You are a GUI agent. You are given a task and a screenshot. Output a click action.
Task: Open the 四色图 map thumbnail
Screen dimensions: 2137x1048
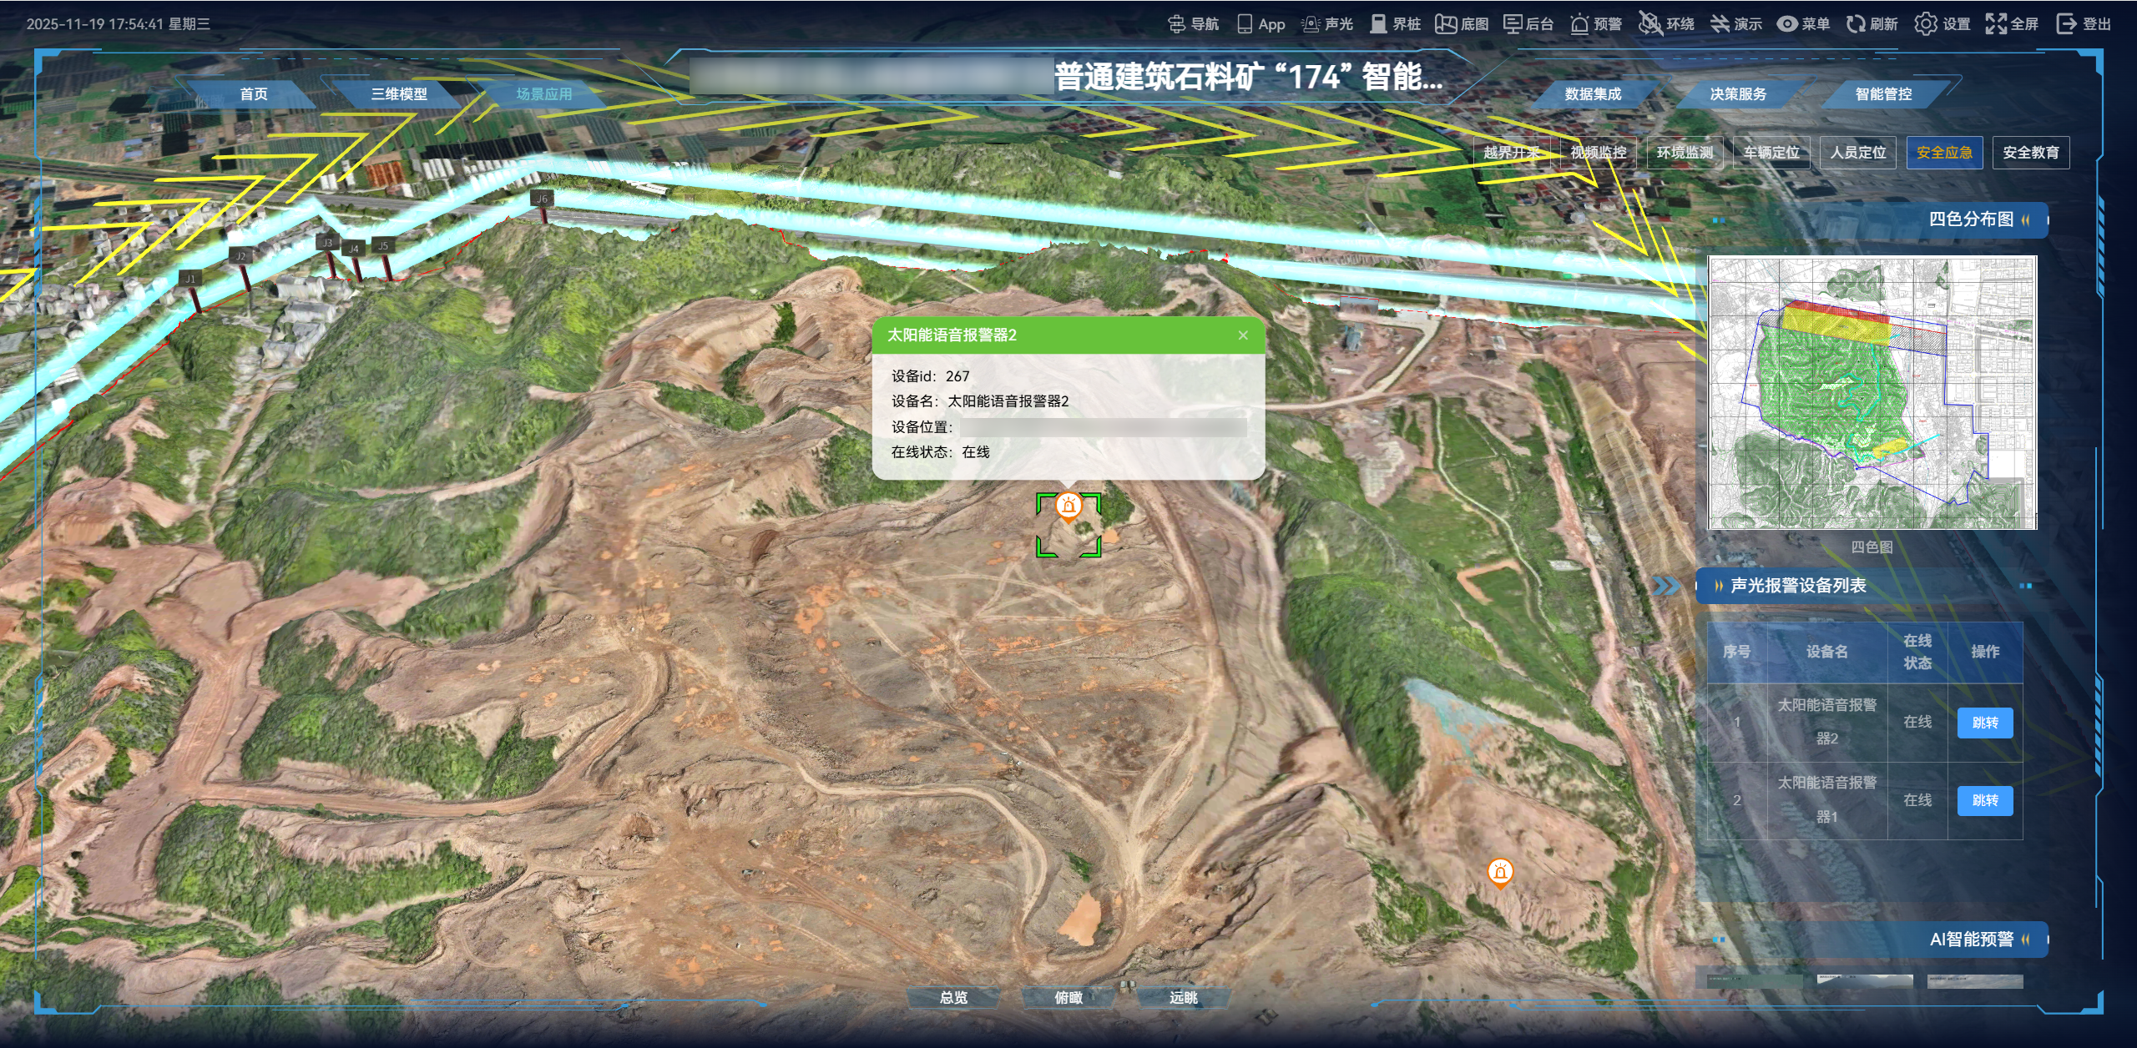pyautogui.click(x=1872, y=392)
